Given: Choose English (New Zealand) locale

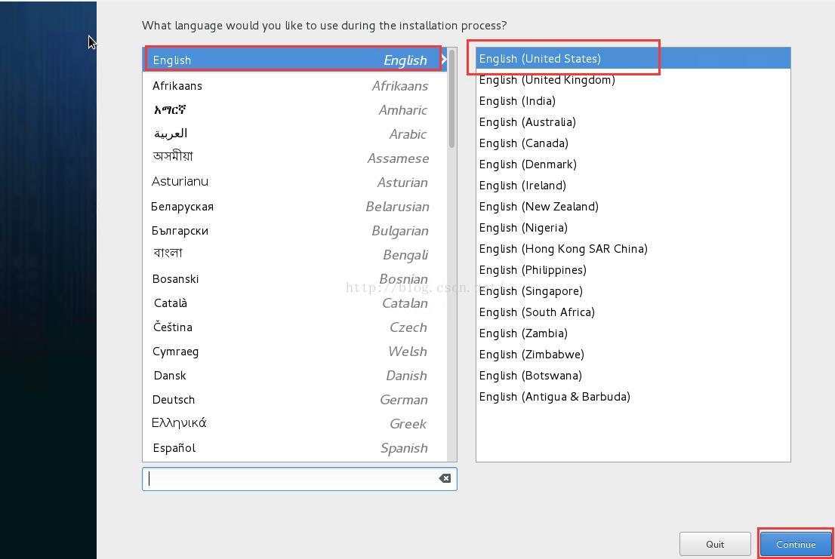Looking at the screenshot, I should pyautogui.click(x=633, y=207).
